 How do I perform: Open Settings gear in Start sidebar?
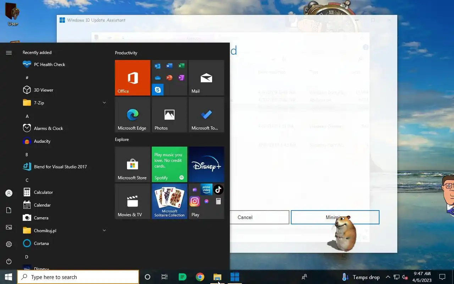coord(9,244)
